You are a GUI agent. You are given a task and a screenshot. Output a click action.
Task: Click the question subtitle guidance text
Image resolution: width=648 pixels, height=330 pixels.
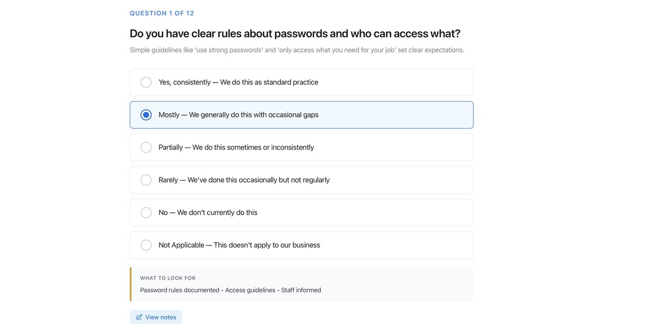click(x=296, y=49)
